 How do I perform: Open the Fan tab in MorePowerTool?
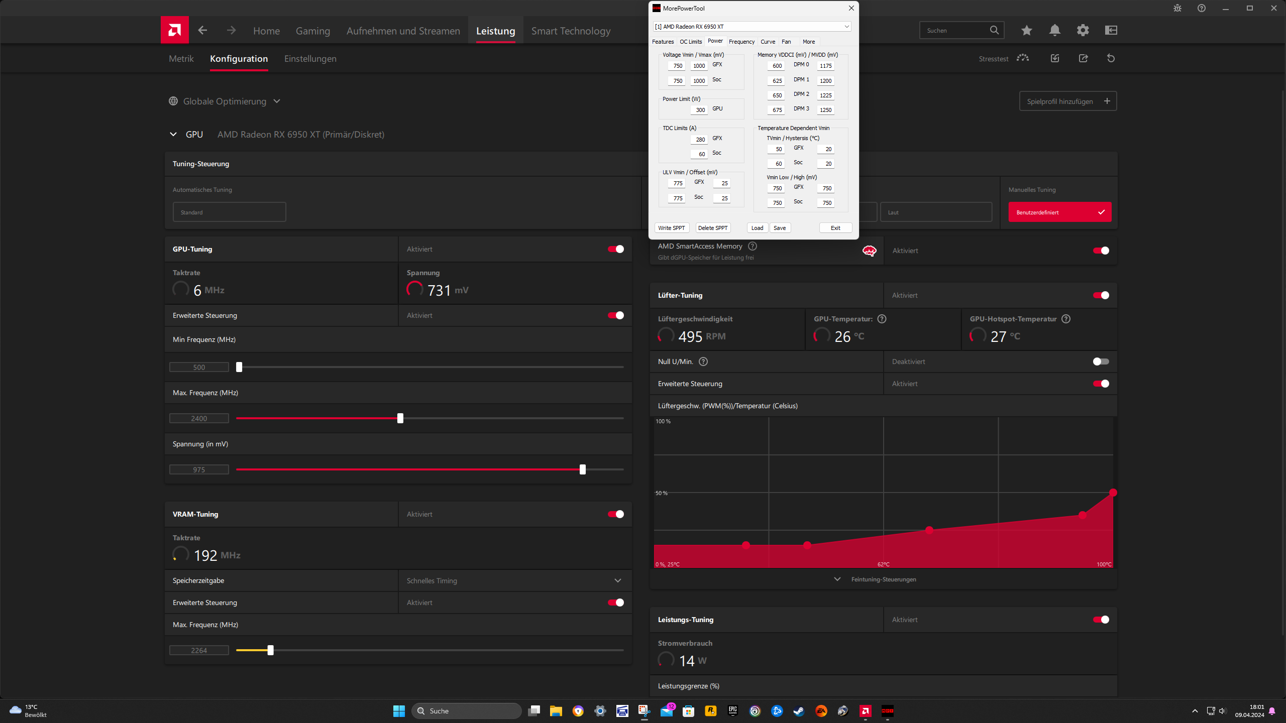(x=786, y=42)
